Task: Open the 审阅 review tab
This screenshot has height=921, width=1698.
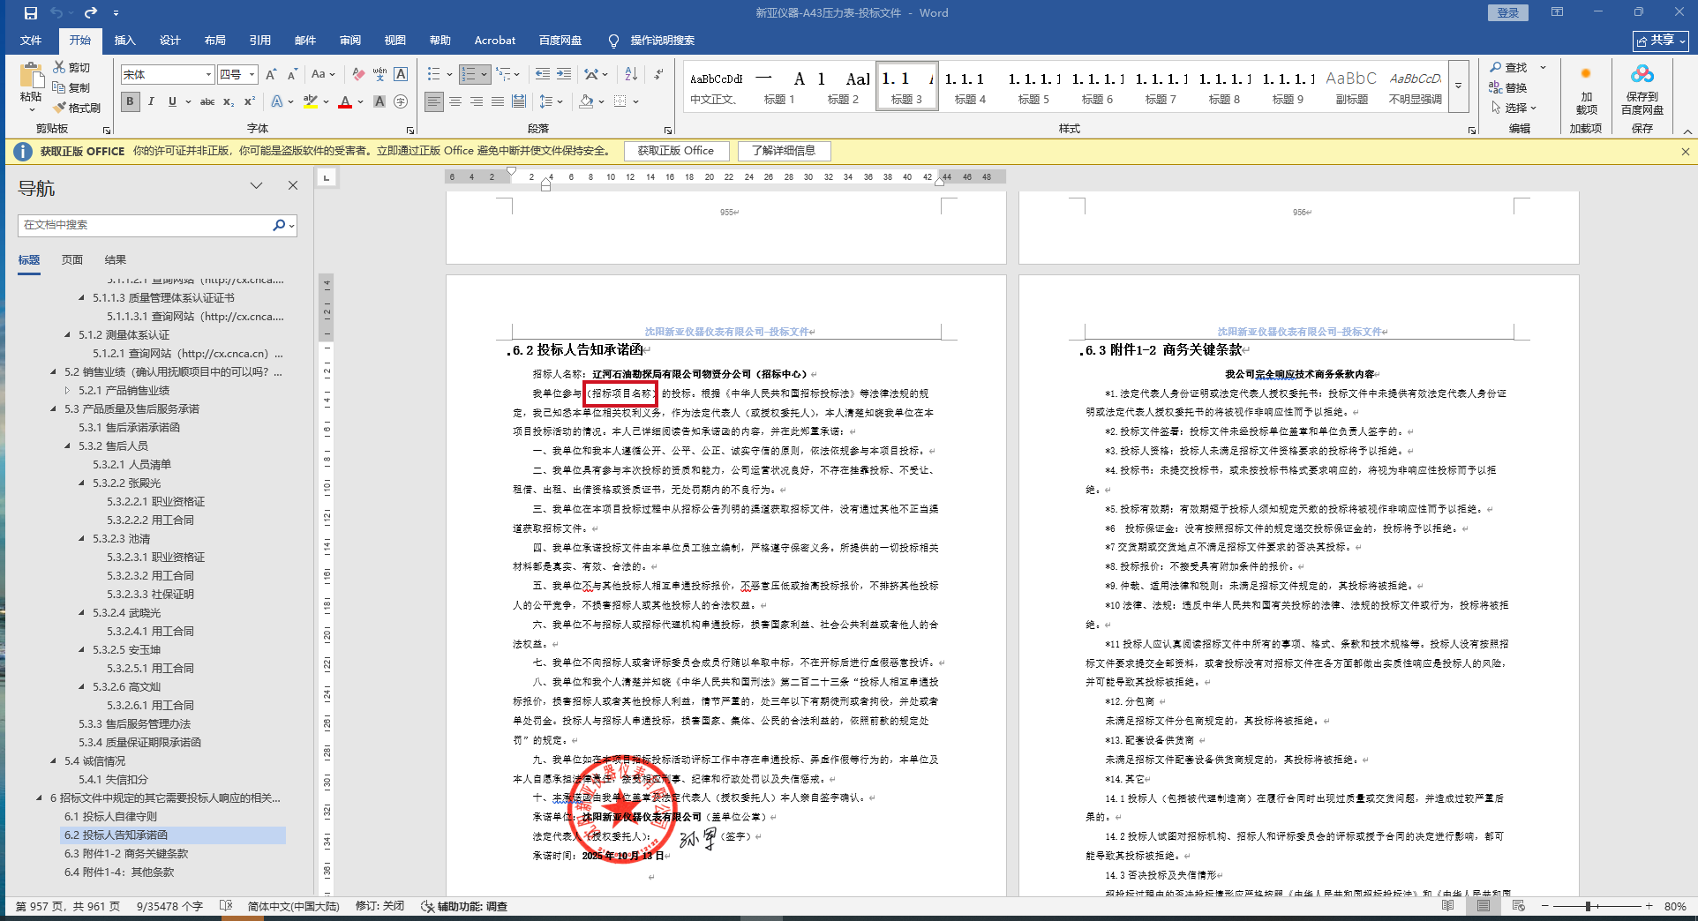Action: coord(350,41)
